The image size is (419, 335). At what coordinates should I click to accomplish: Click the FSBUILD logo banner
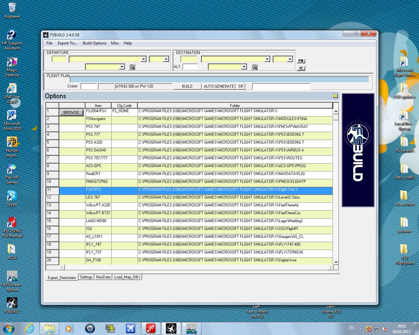358,150
